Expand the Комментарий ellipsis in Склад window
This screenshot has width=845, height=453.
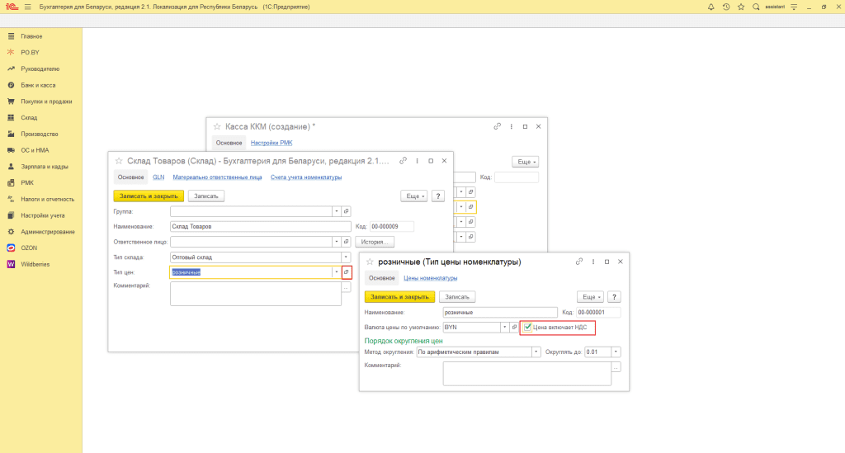click(346, 288)
